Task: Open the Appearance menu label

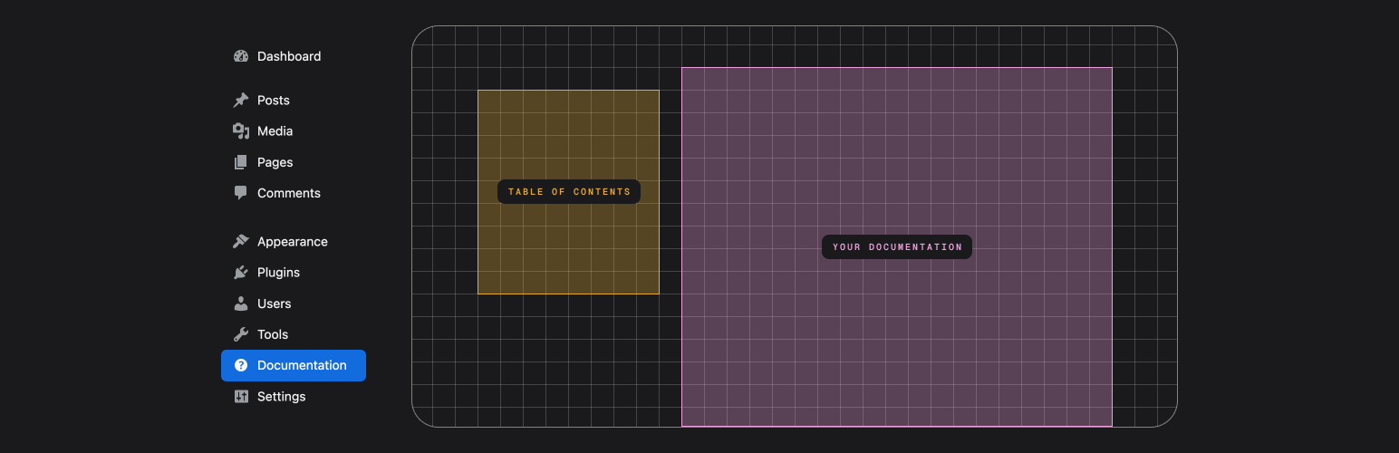Action: [x=292, y=242]
